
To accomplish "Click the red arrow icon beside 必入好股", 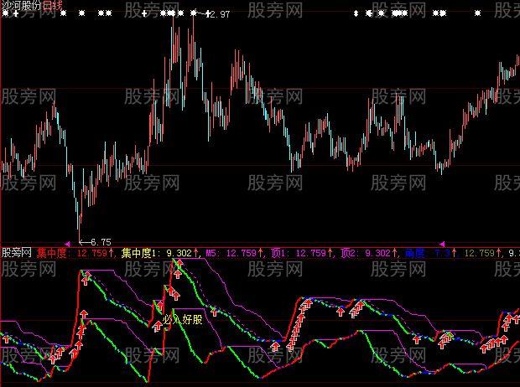I will click(x=158, y=327).
